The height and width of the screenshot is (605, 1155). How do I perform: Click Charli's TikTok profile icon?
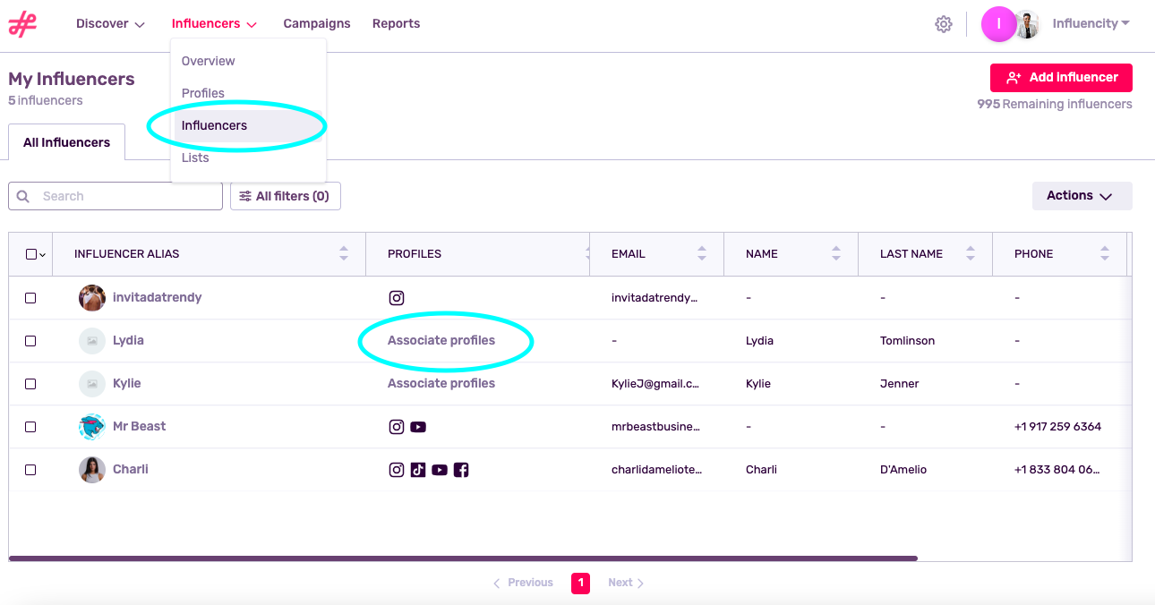tap(418, 469)
